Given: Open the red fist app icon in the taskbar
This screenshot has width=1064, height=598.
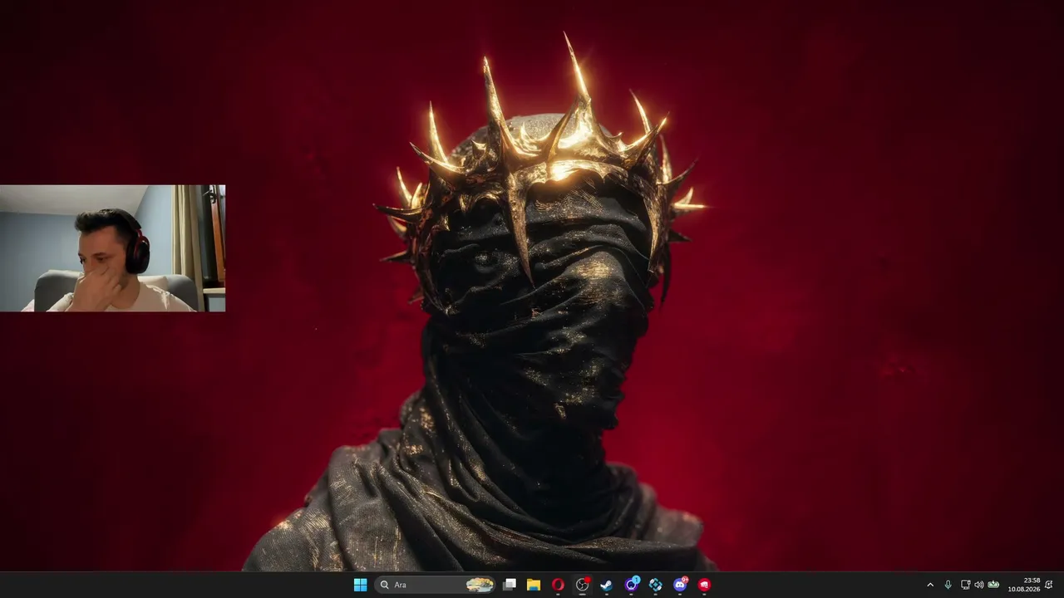Looking at the screenshot, I should coord(704,585).
